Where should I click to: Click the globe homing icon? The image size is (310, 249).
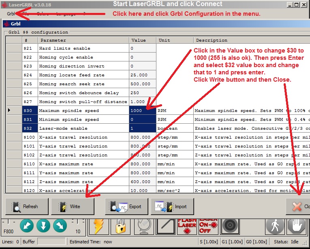point(144,226)
